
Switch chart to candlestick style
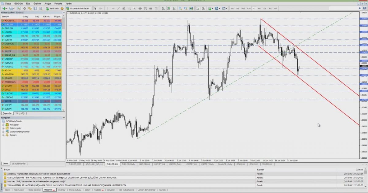coord(168,8)
